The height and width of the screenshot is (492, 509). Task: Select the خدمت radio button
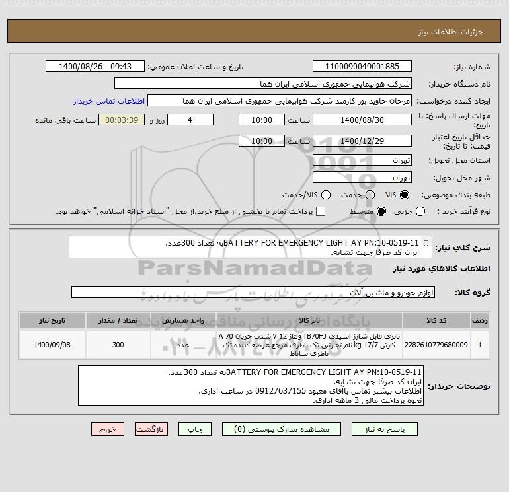(370, 195)
